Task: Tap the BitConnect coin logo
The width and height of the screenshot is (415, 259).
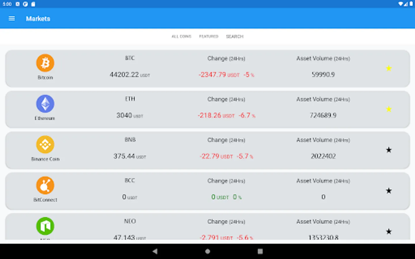Action: 45,186
